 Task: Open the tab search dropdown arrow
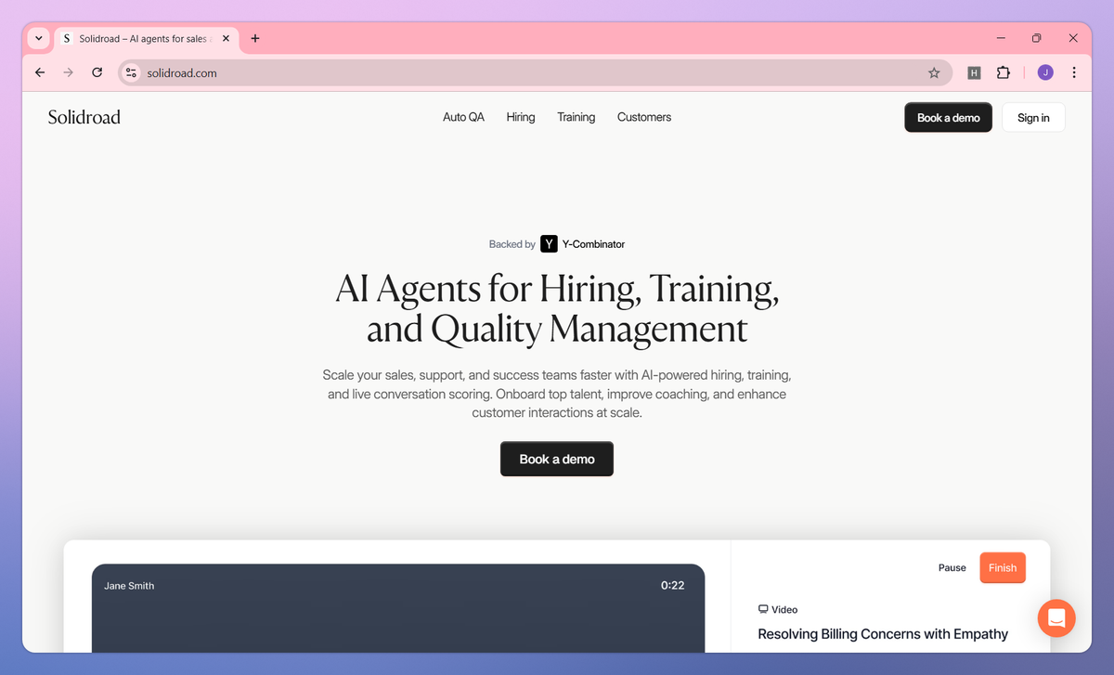point(38,38)
